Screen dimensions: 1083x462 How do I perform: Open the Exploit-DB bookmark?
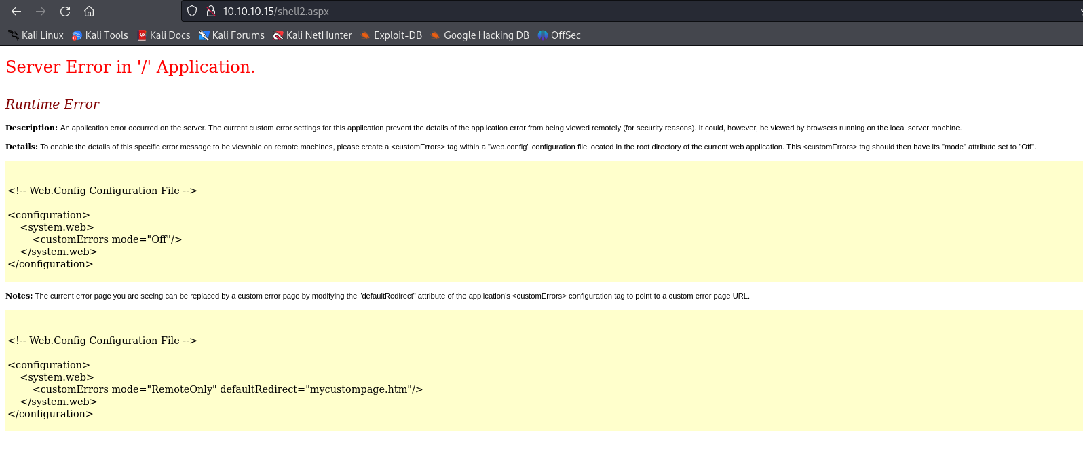click(391, 35)
